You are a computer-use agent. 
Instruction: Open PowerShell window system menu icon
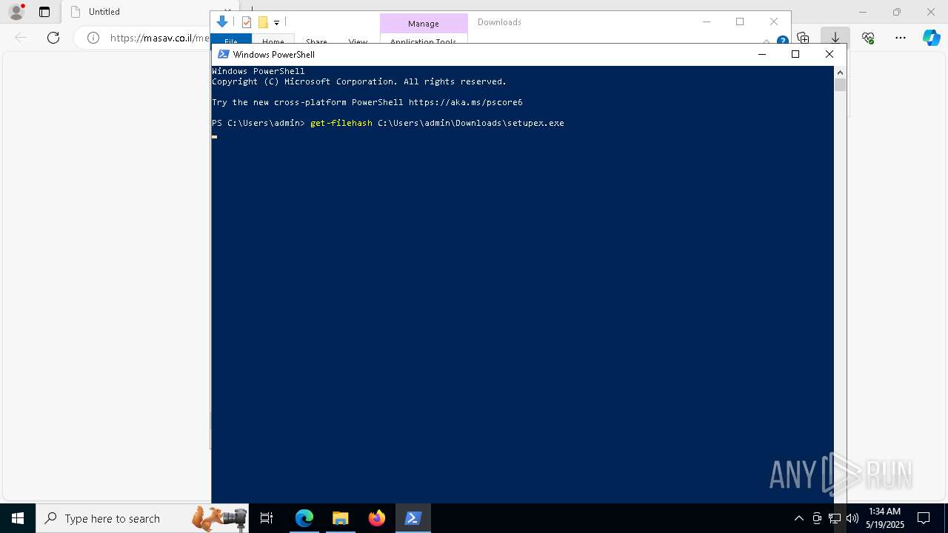[x=223, y=54]
